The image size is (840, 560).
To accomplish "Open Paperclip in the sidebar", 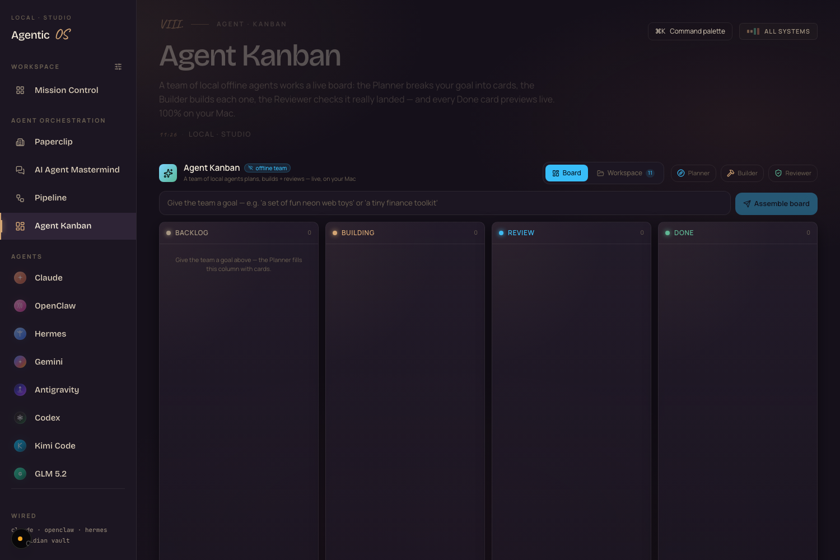I will coord(68,142).
